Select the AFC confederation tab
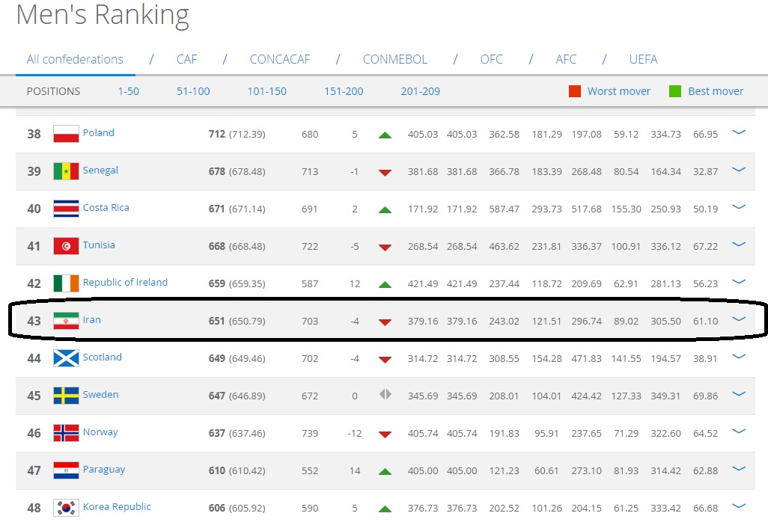 point(566,59)
